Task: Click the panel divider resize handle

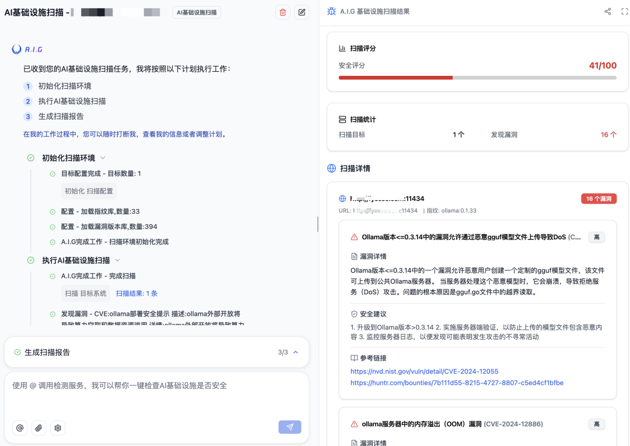Action: [318, 224]
